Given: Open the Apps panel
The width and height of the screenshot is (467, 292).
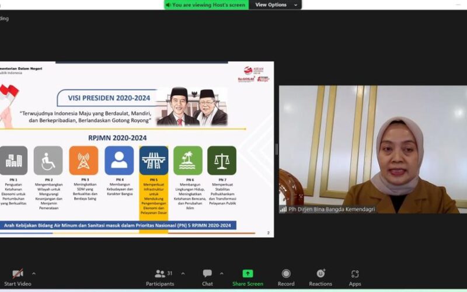Looking at the screenshot, I should [355, 277].
